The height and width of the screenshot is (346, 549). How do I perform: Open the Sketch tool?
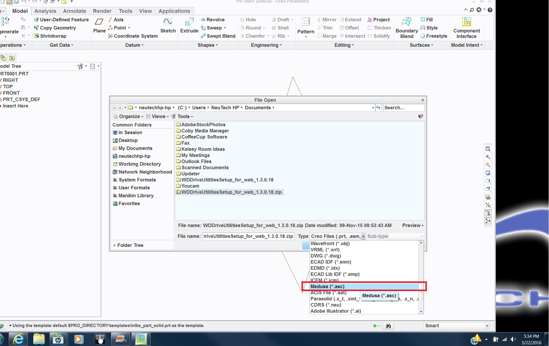(168, 25)
